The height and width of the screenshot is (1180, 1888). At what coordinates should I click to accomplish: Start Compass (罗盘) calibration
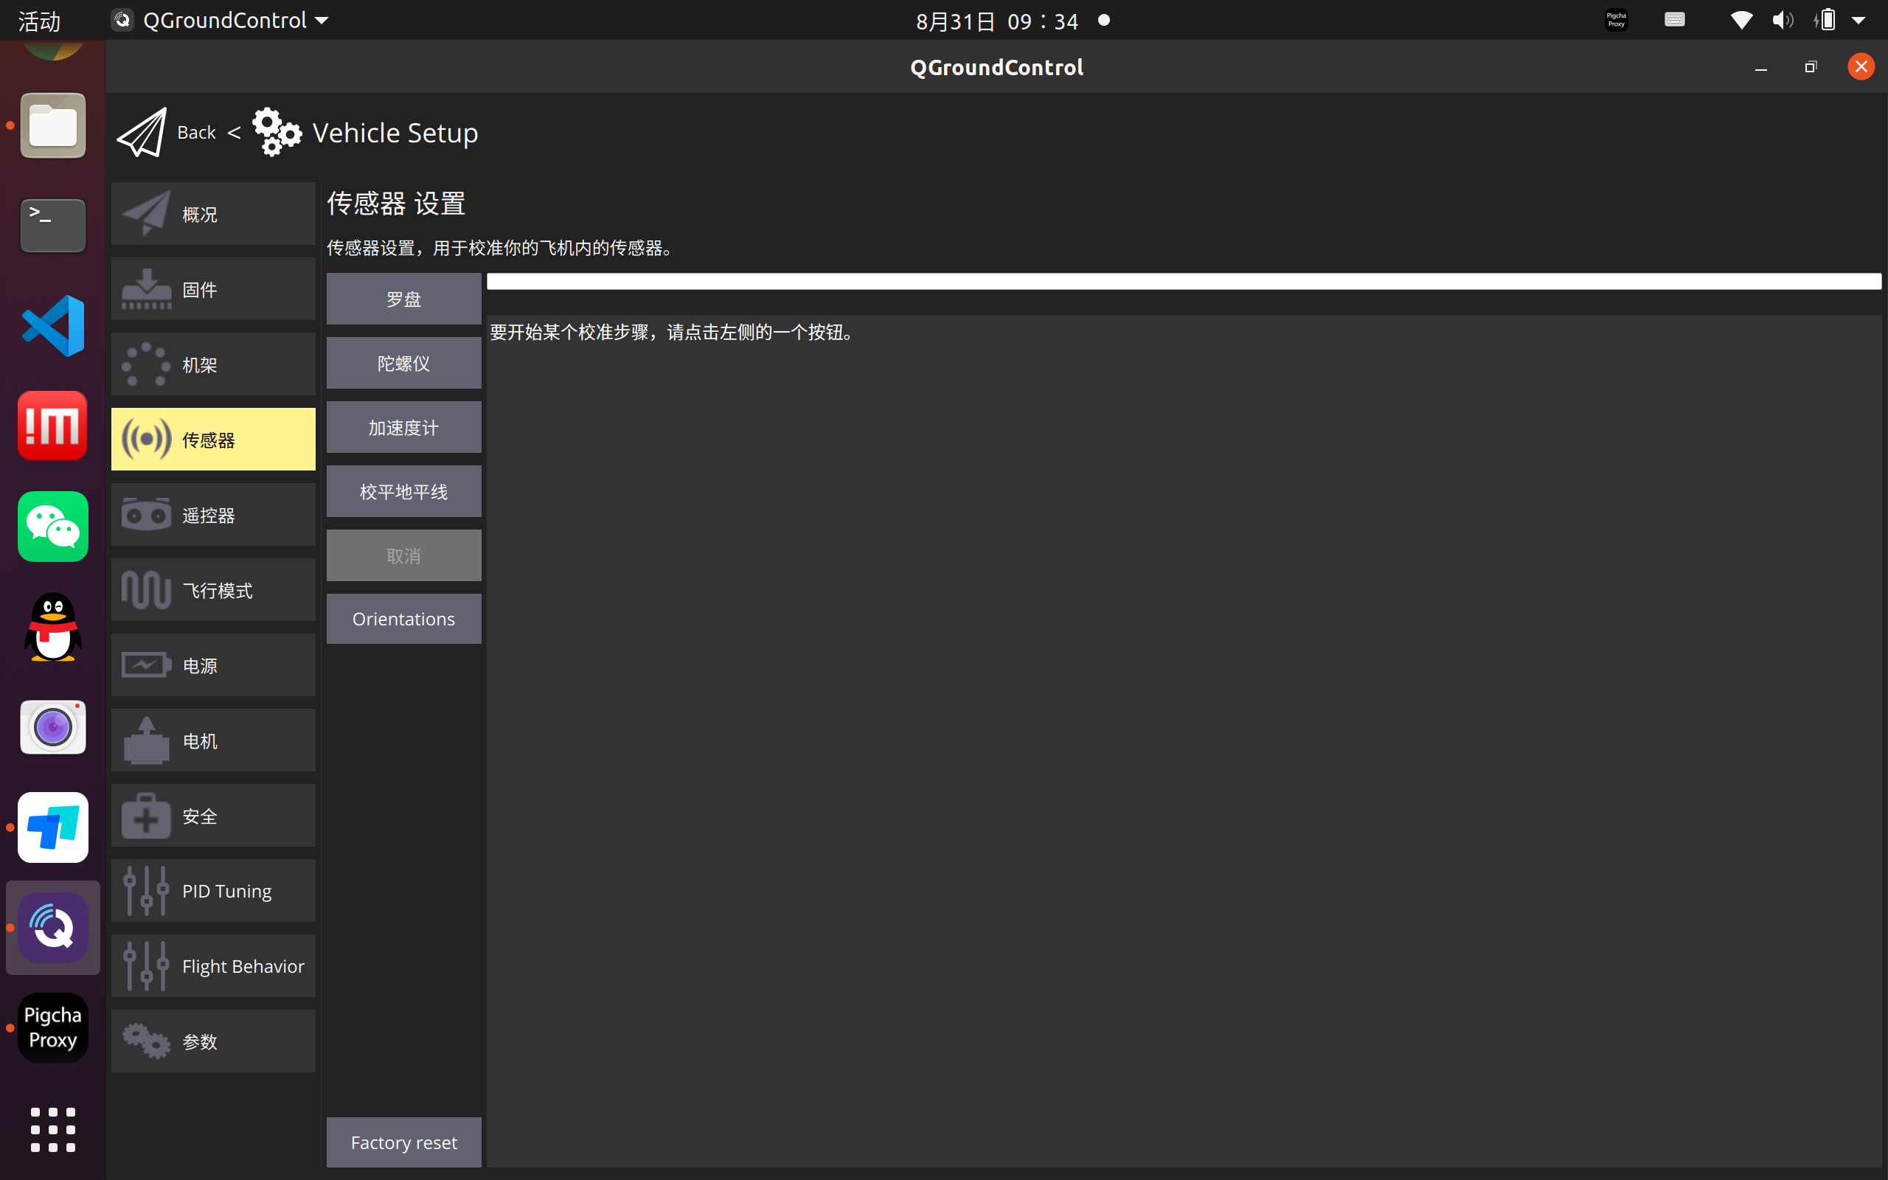tap(403, 299)
